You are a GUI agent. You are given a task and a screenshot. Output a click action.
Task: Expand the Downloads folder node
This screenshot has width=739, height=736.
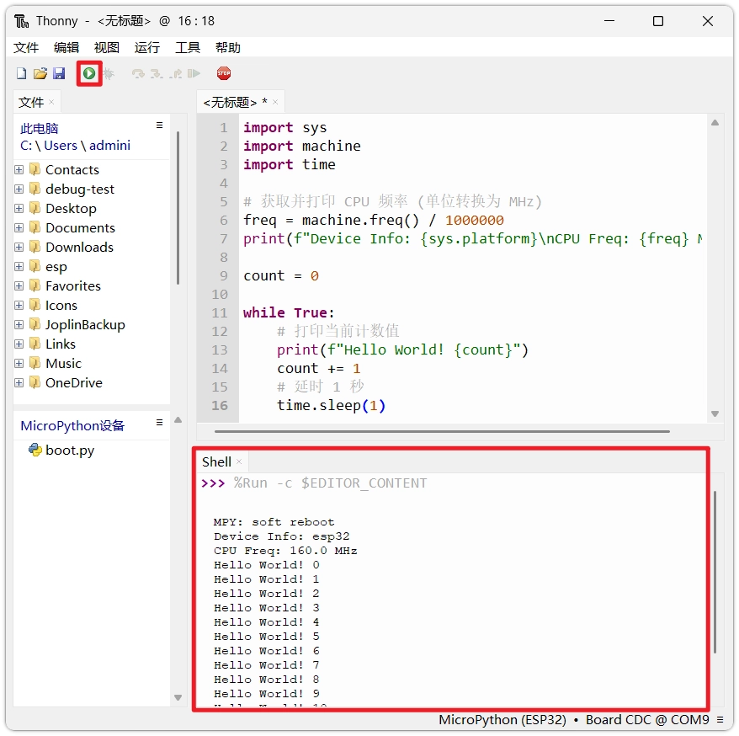pos(19,247)
